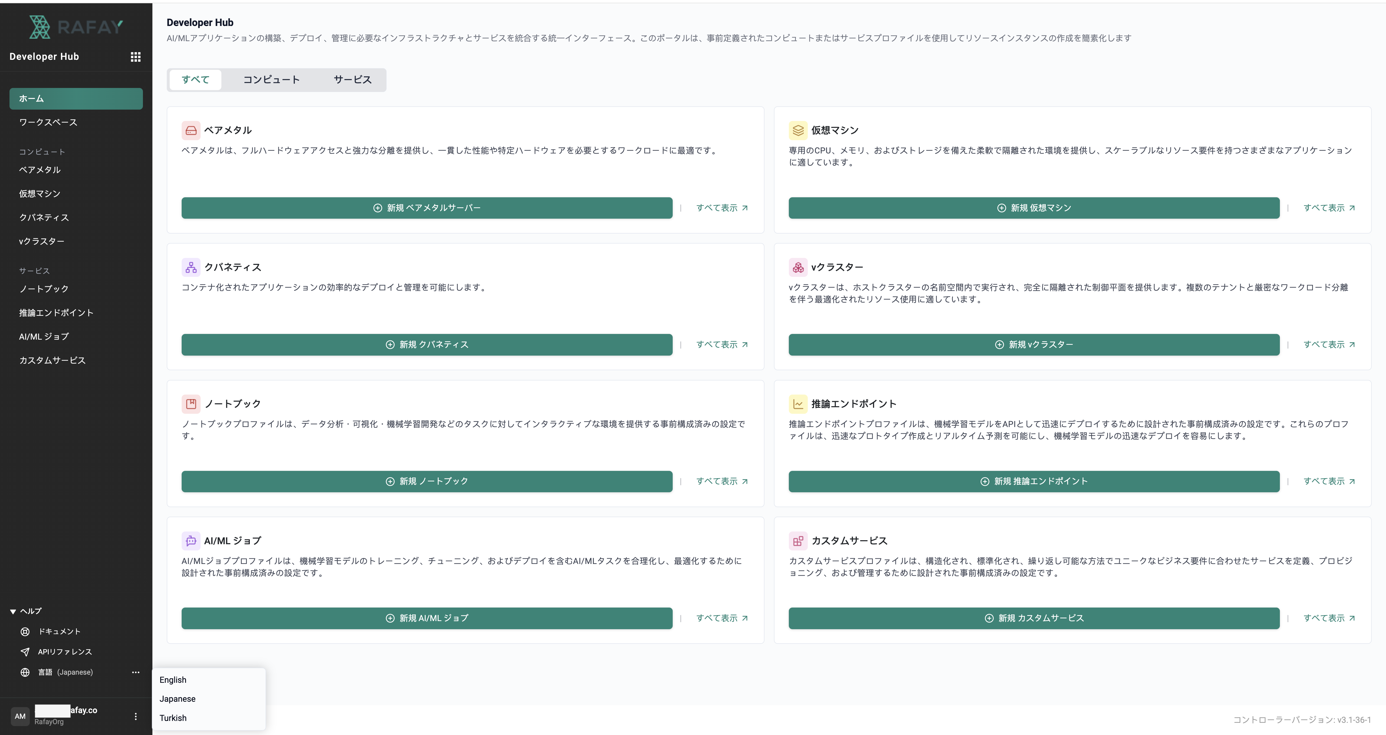Click the ノートブック card icon
1386x735 pixels.
(191, 403)
